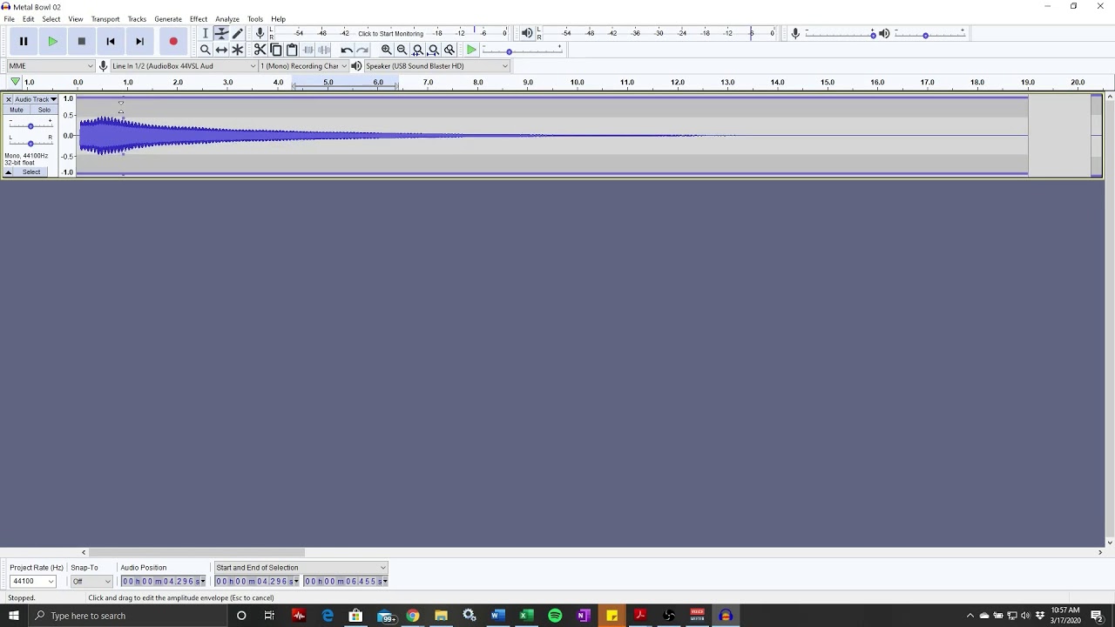Open the MME audio host dropdown

(51, 66)
